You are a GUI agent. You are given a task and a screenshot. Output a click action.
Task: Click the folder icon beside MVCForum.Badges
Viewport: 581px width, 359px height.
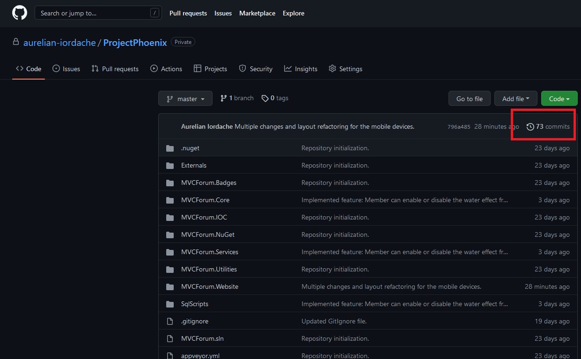pyautogui.click(x=170, y=183)
